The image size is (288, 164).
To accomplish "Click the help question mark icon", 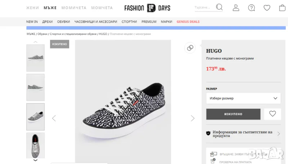I will (x=251, y=8).
